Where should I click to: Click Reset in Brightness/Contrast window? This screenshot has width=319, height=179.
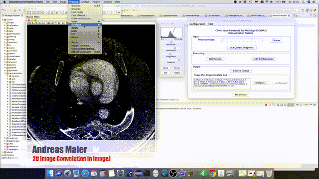(177, 68)
